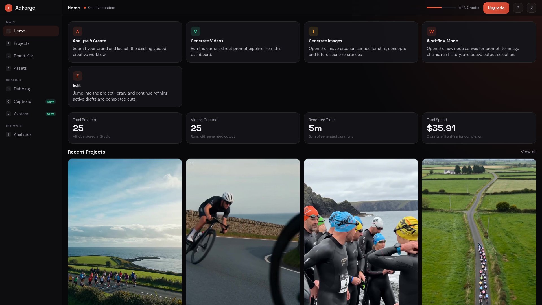
Task: Open help via the question mark button
Action: tap(518, 8)
